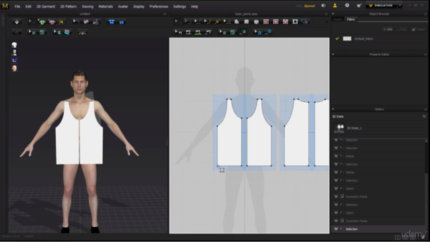
Task: Click the Simulate down-arrow icon in 3D toolbar
Action: 17,22
